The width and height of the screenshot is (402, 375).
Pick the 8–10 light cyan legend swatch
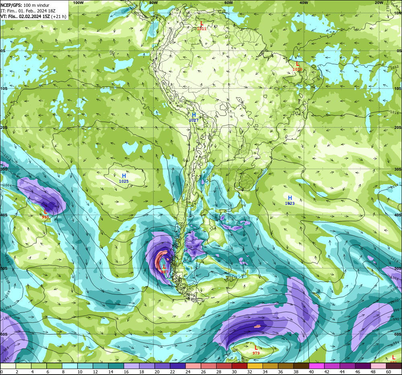click(70, 366)
